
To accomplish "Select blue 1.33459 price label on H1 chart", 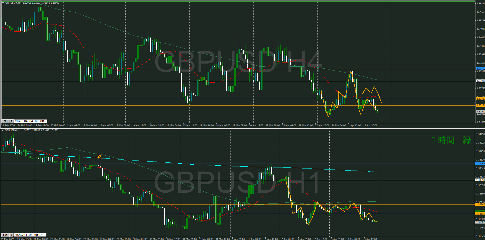I will pos(480,164).
